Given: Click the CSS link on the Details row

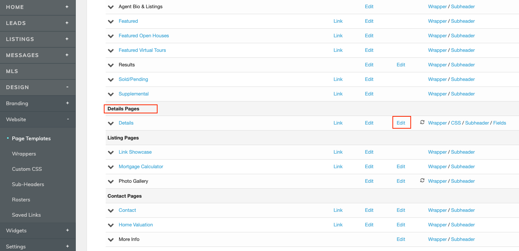Looking at the screenshot, I should [x=456, y=123].
